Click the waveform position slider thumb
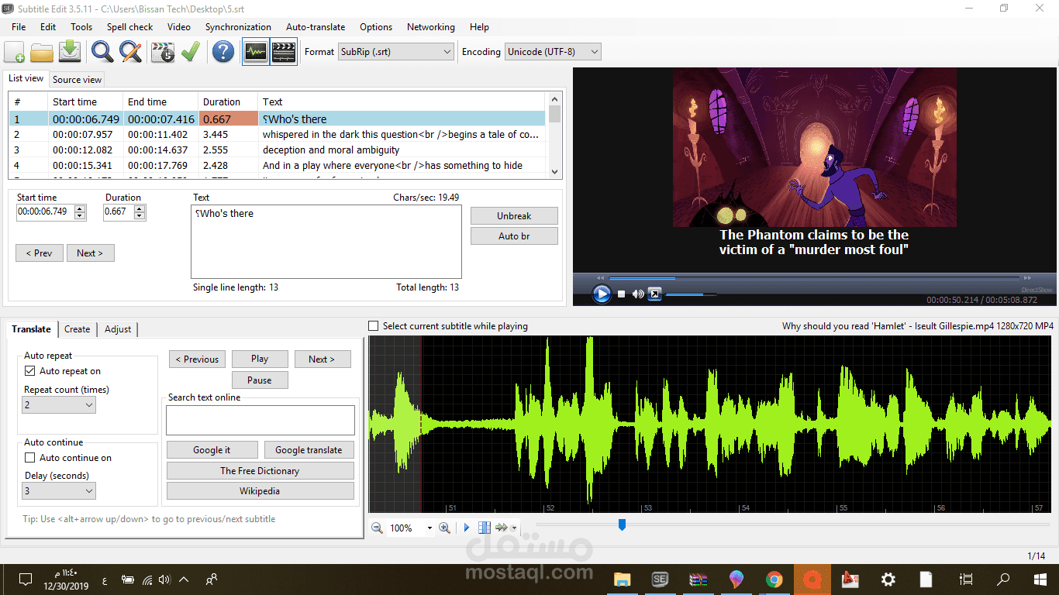The width and height of the screenshot is (1059, 595). [622, 524]
